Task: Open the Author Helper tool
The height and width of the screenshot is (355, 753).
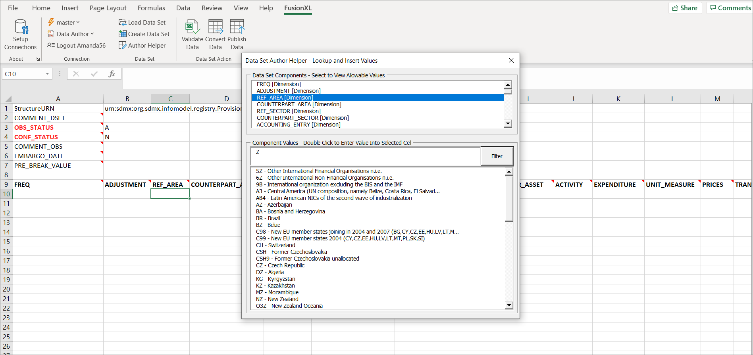Action: pyautogui.click(x=142, y=46)
